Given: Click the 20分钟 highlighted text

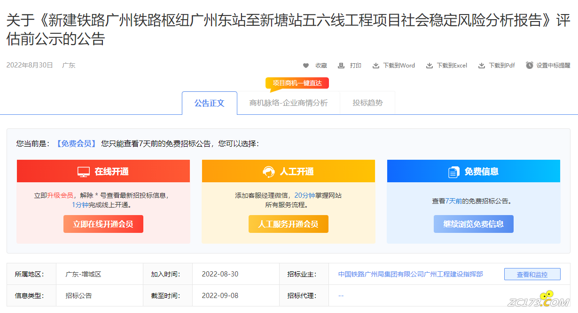Looking at the screenshot, I should pos(305,195).
